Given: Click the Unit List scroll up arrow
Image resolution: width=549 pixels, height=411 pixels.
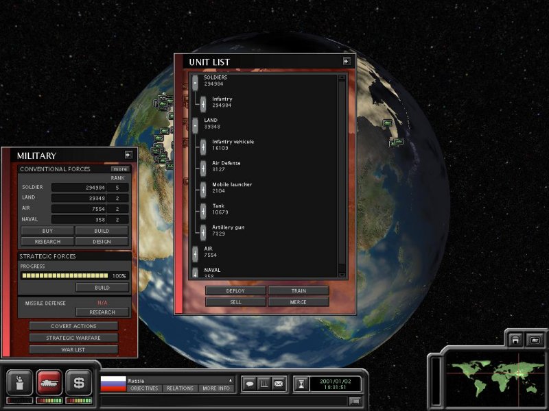Looking at the screenshot, I should click(x=342, y=77).
